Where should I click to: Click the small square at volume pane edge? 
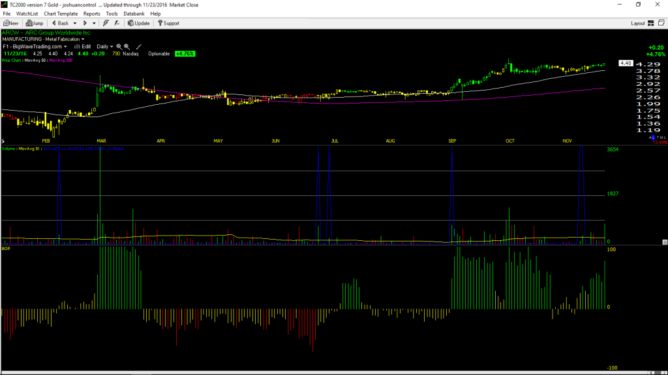(665, 242)
